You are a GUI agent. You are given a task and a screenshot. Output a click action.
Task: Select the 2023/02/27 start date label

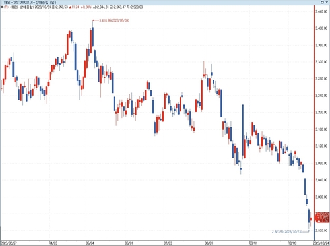point(9,243)
